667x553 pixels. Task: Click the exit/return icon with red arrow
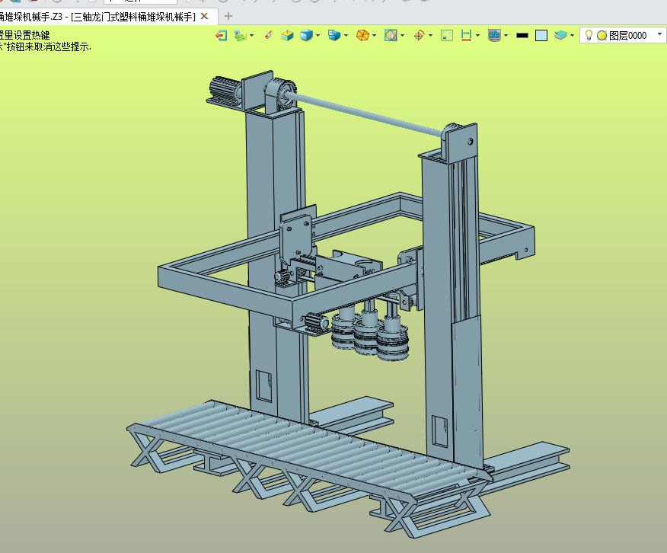click(x=222, y=35)
